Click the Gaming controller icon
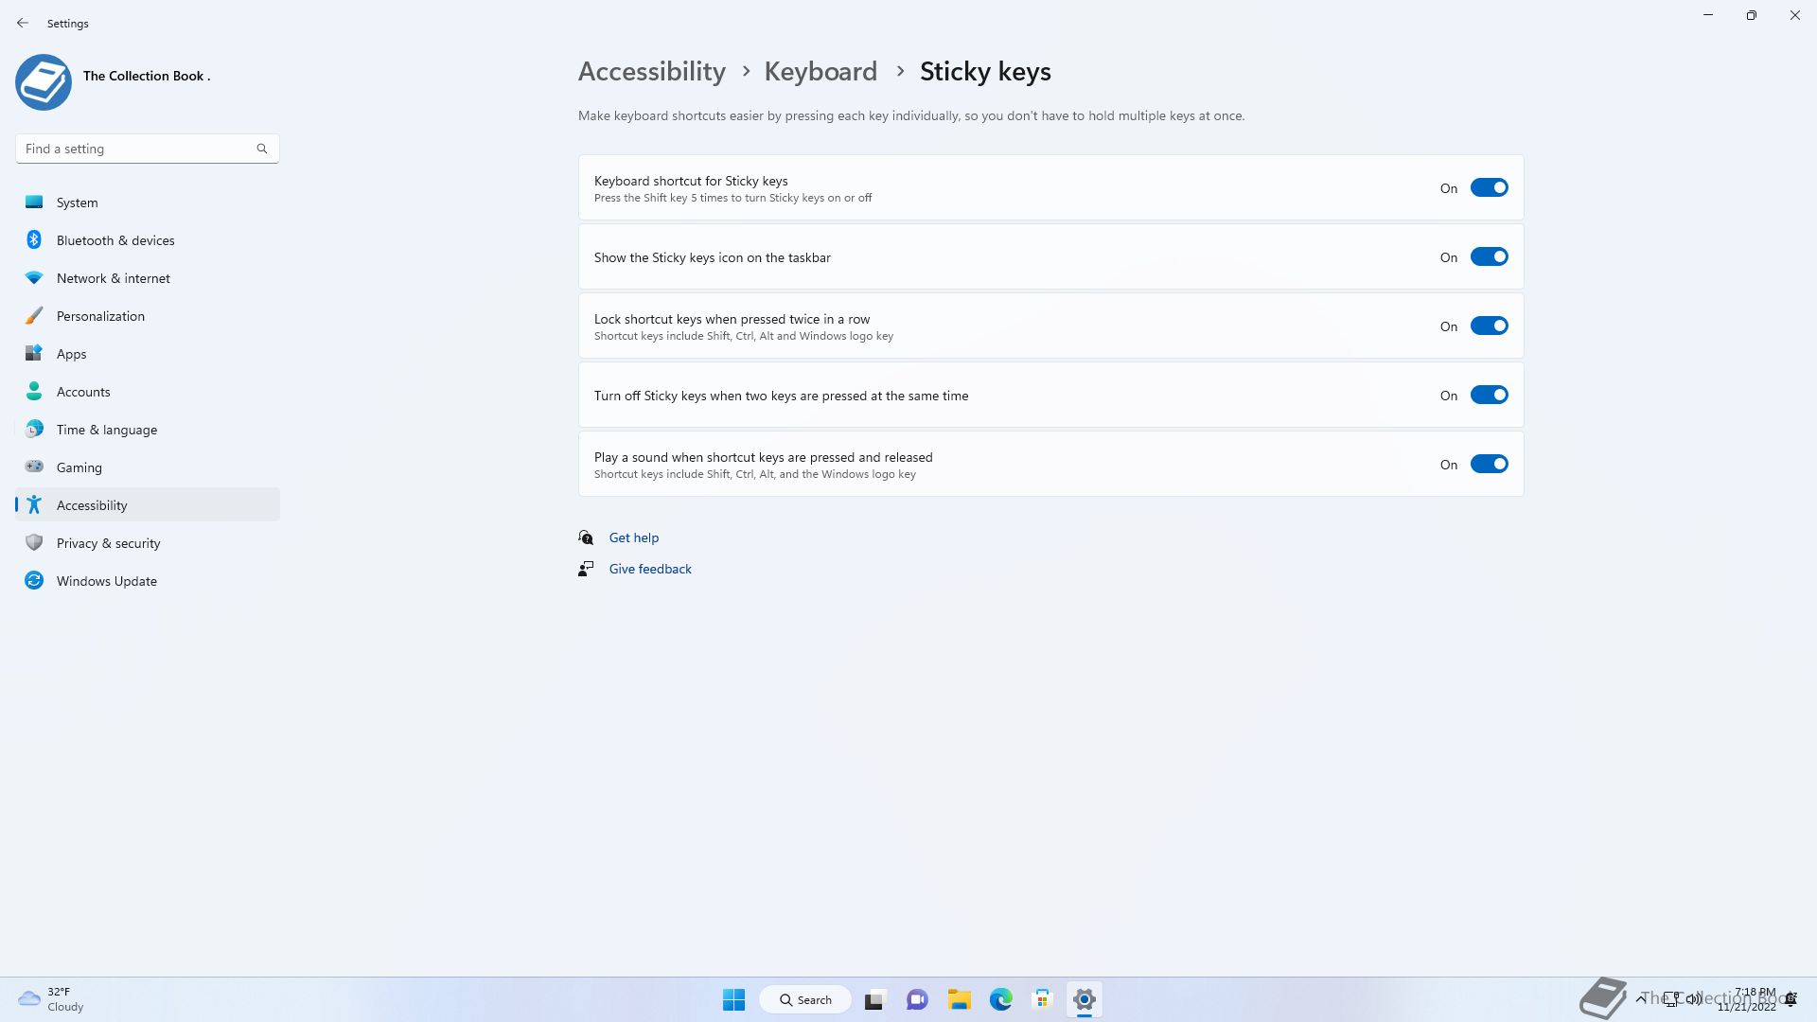 (x=34, y=467)
